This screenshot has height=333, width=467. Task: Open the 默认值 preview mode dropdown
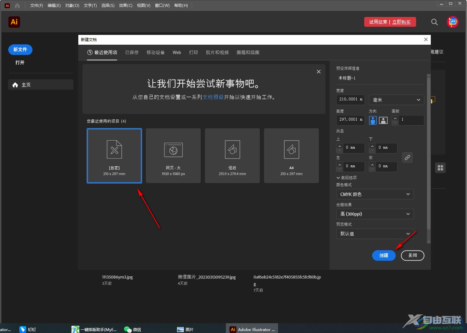[375, 234]
